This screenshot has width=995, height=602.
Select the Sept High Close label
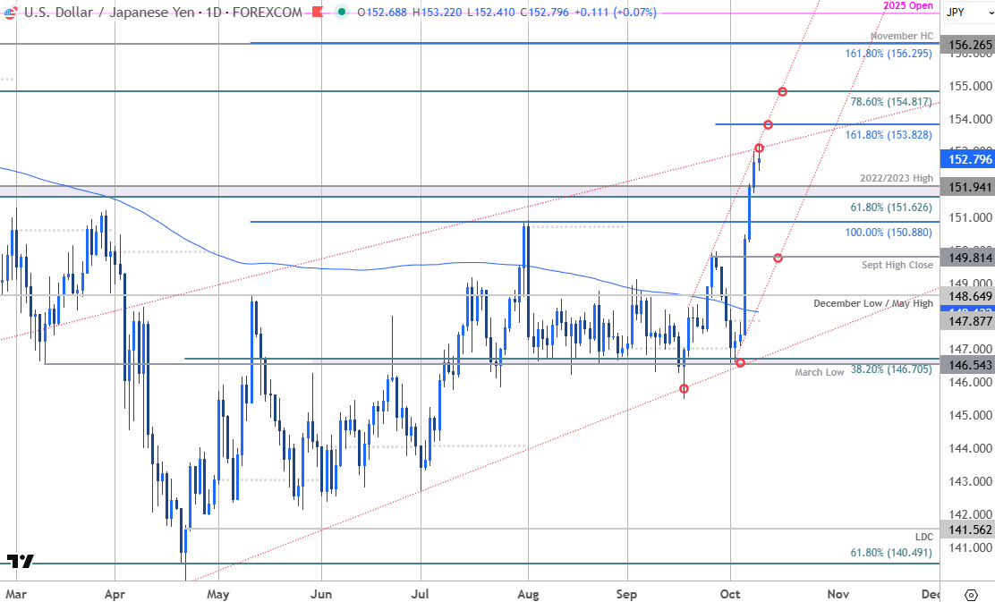click(x=897, y=265)
